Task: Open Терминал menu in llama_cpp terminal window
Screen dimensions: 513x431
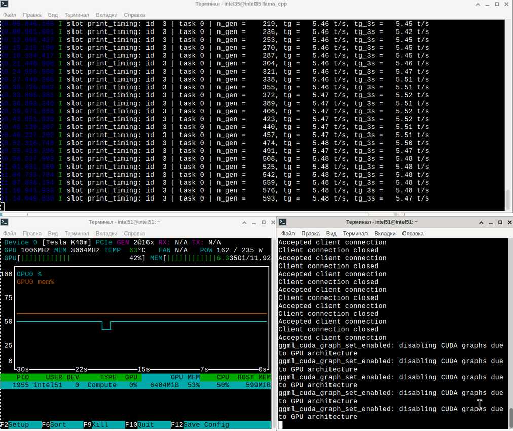Action: pyautogui.click(x=77, y=15)
